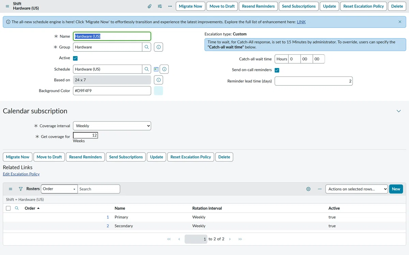Click the top Update button

330,6
